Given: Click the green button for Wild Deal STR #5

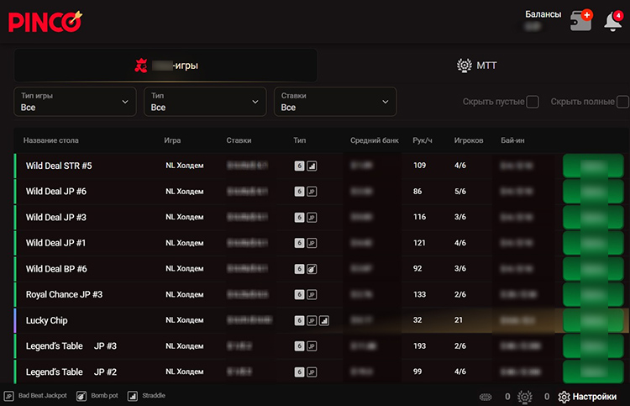Looking at the screenshot, I should pyautogui.click(x=596, y=166).
